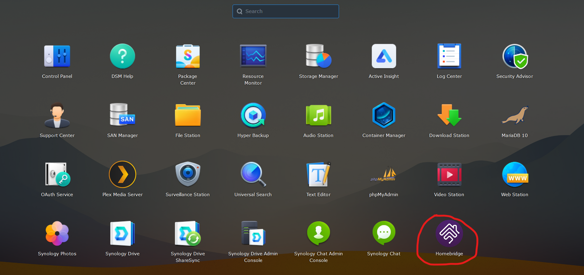Open Surveillance Station
Image resolution: width=584 pixels, height=275 pixels.
click(x=188, y=175)
